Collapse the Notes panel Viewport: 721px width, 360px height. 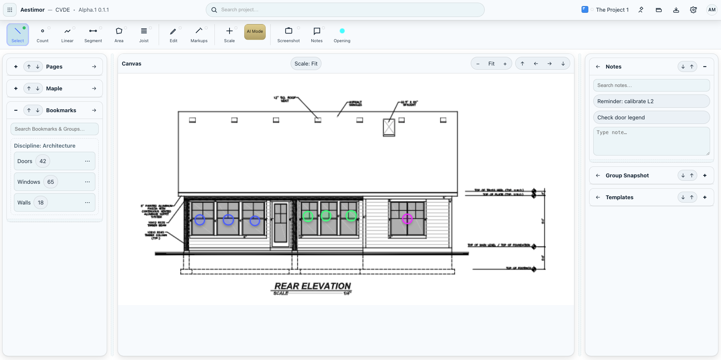[x=705, y=66]
